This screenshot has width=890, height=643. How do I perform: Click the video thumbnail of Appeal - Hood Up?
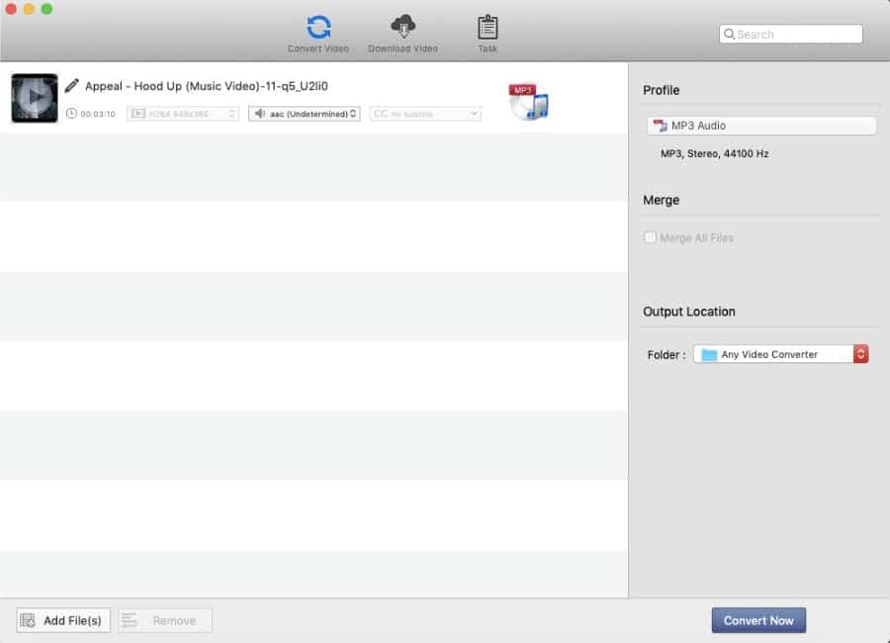point(35,98)
